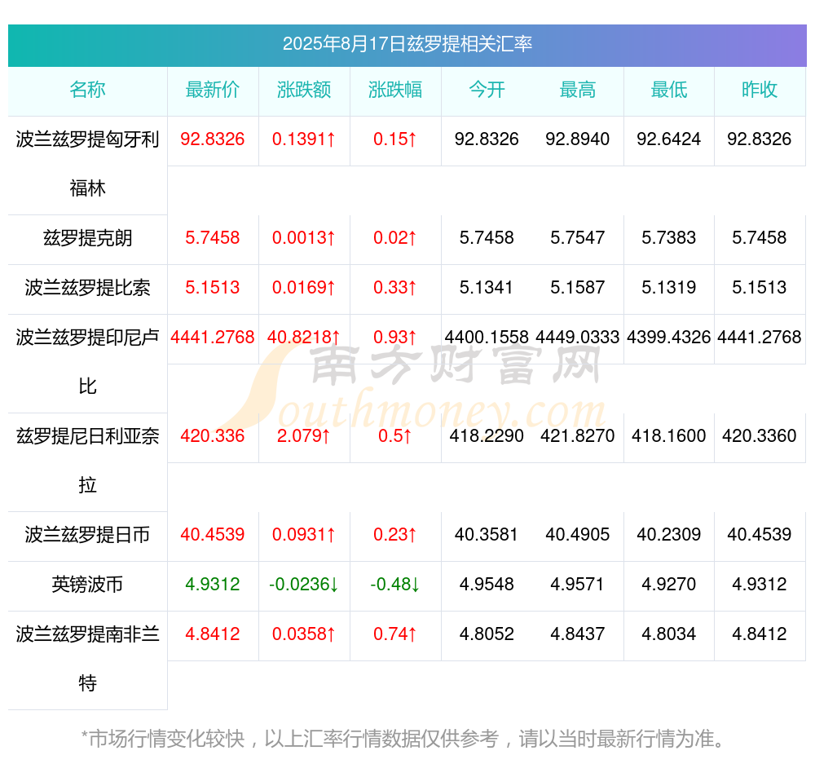Click row name 波兰兹罗提匈牙利福林
This screenshot has height=764, width=815.
87,164
